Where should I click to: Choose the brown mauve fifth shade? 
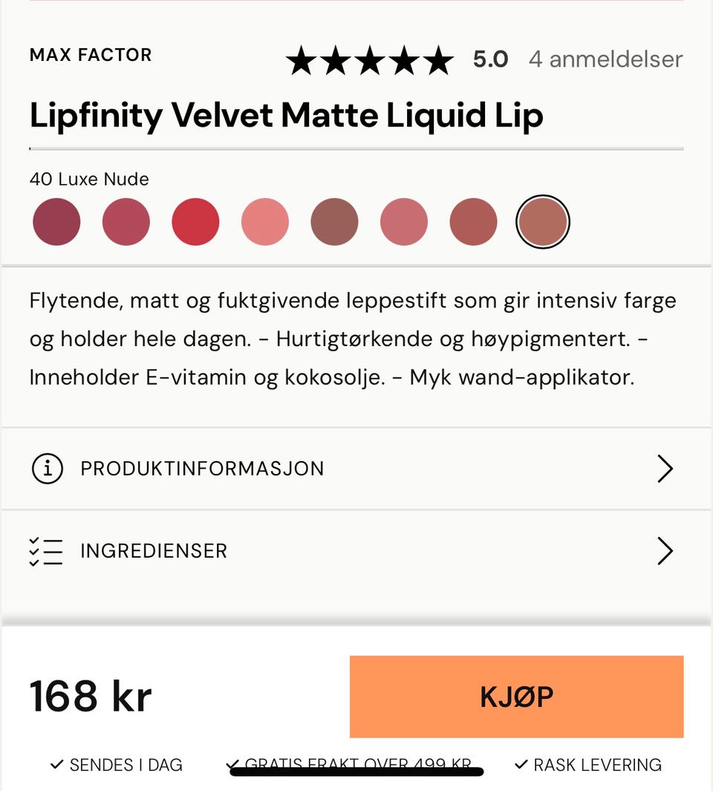click(x=334, y=221)
